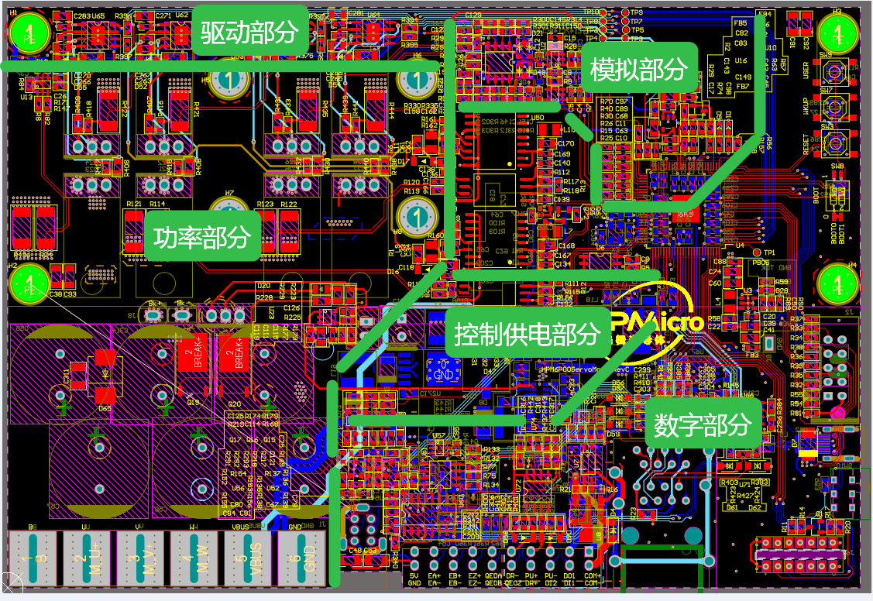
Task: Click the Bk- through-hole pad
Action: coord(182,315)
